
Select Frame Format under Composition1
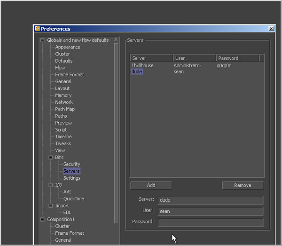70,233
